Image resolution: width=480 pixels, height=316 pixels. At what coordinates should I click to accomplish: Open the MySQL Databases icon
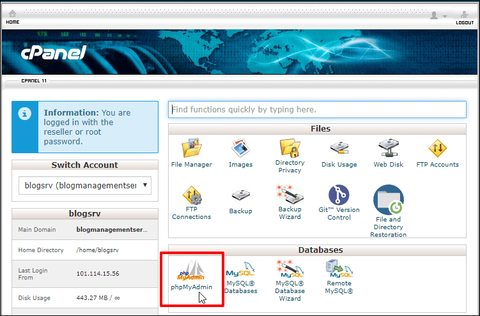(x=240, y=269)
